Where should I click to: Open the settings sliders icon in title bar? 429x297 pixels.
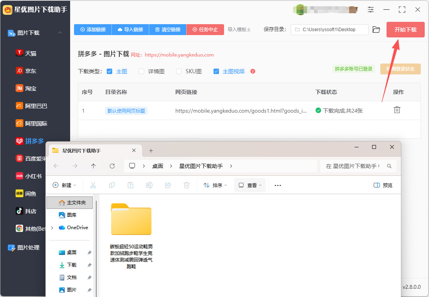click(371, 10)
